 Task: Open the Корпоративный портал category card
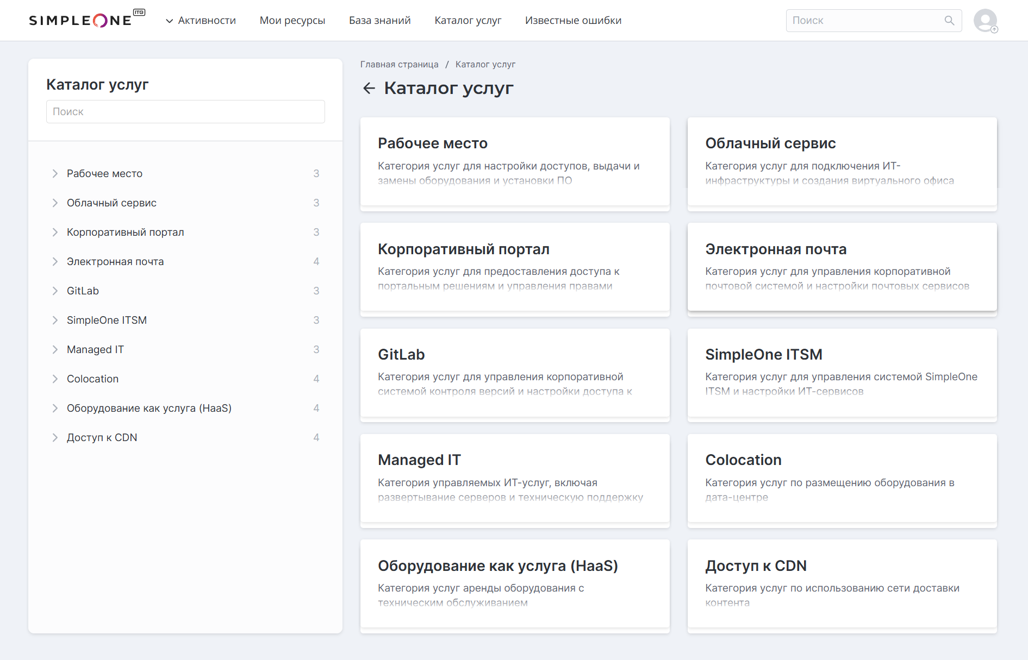pos(515,267)
